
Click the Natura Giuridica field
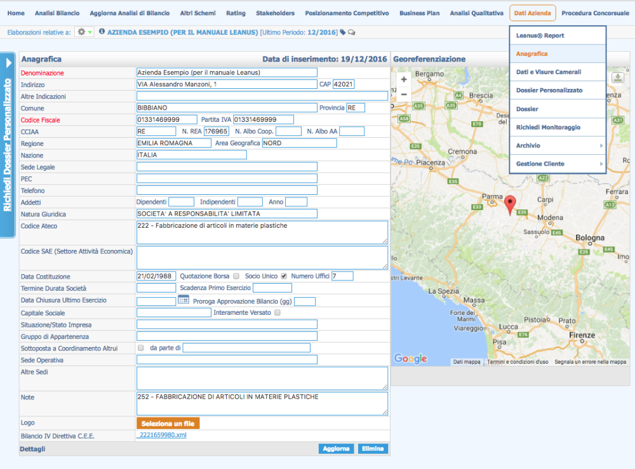coord(227,214)
